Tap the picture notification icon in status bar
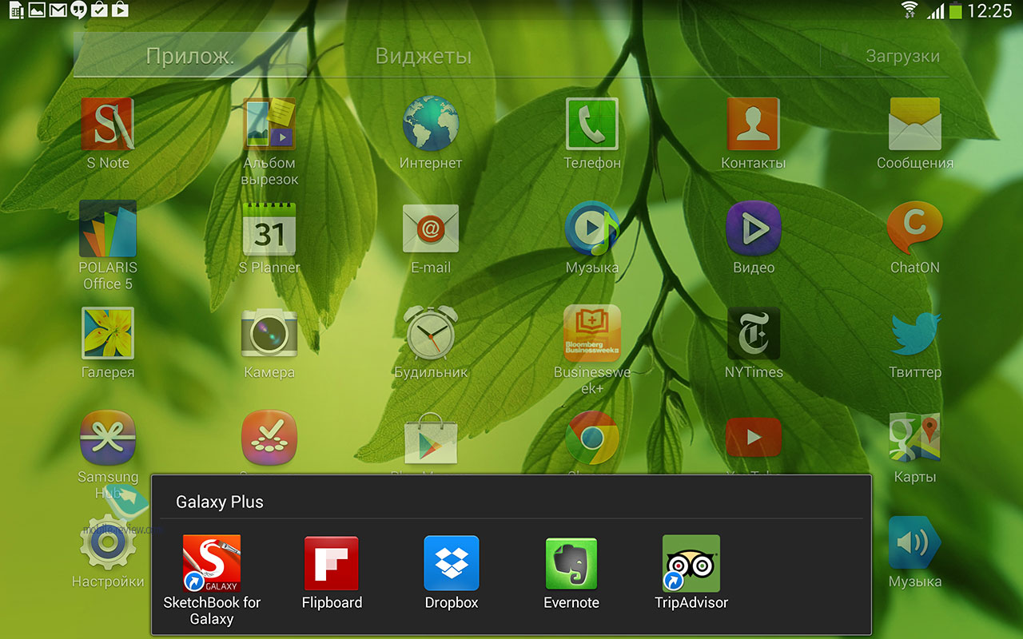This screenshot has width=1023, height=639. pyautogui.click(x=37, y=10)
